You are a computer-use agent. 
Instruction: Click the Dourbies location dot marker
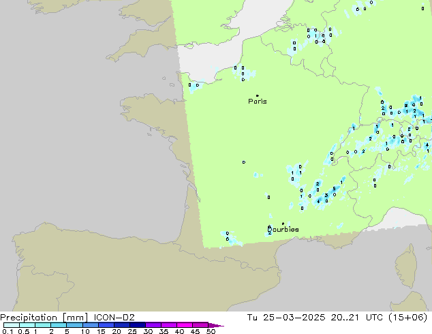(283, 224)
